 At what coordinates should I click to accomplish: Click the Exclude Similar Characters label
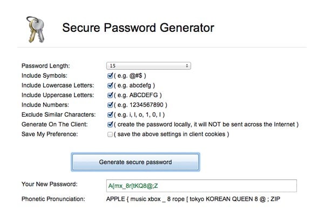tap(58, 114)
